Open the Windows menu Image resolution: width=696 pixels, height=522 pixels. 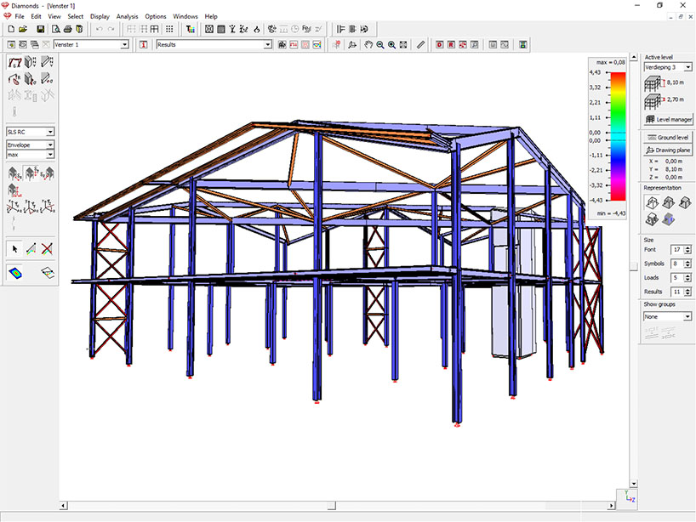pyautogui.click(x=185, y=16)
